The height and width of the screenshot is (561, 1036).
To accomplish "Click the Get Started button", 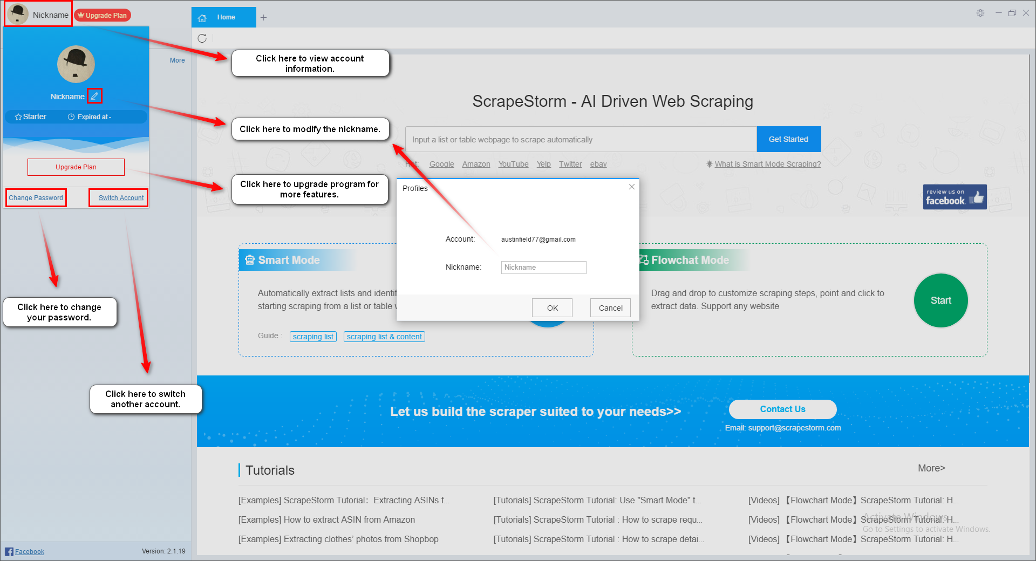I will pyautogui.click(x=789, y=139).
